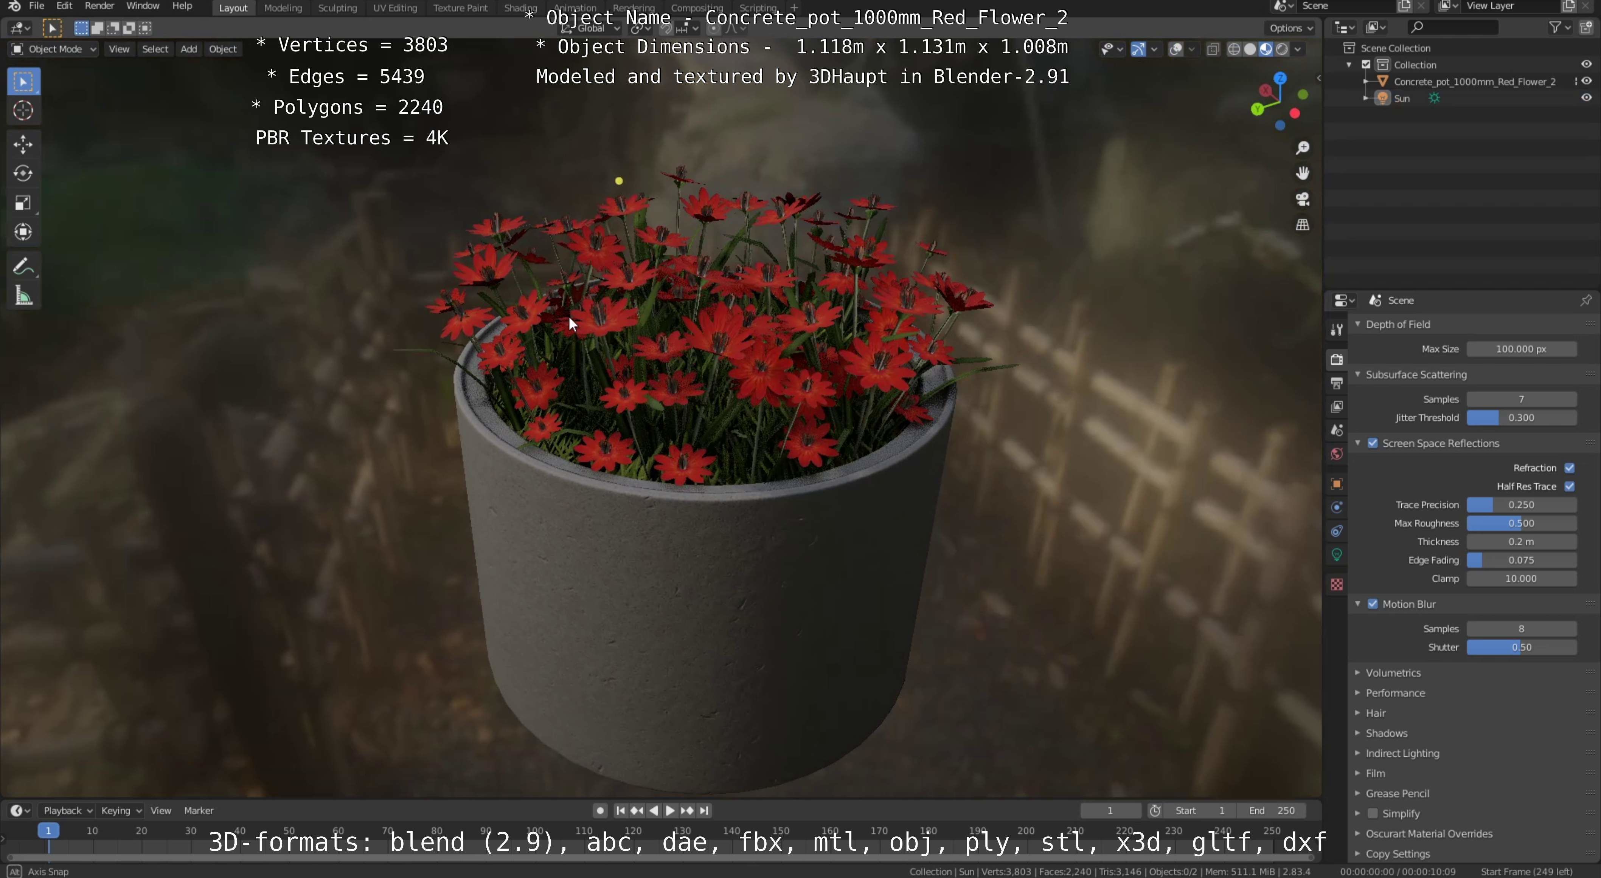Switch to the UV Editing workspace
1601x878 pixels.
(395, 8)
